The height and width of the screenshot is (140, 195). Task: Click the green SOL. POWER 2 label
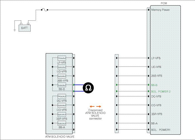click(161, 91)
